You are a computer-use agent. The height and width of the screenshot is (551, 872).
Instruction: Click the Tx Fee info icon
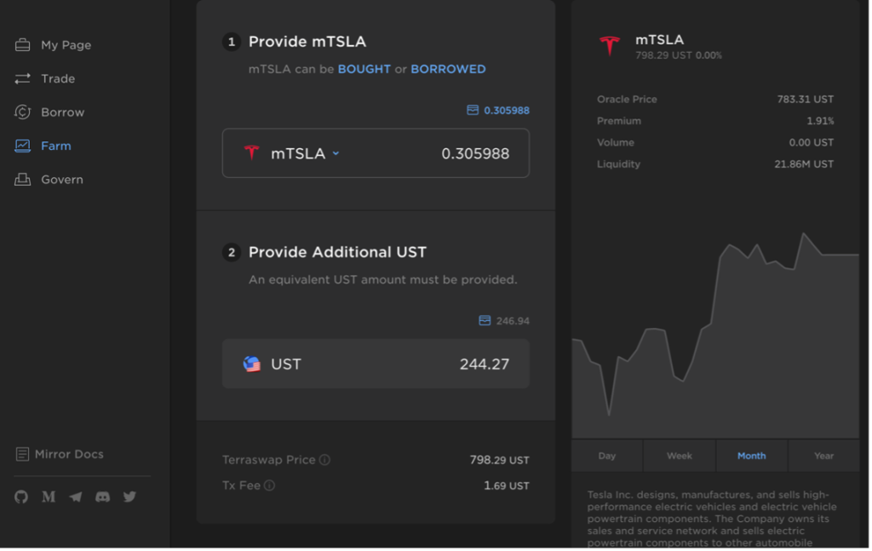tap(270, 486)
